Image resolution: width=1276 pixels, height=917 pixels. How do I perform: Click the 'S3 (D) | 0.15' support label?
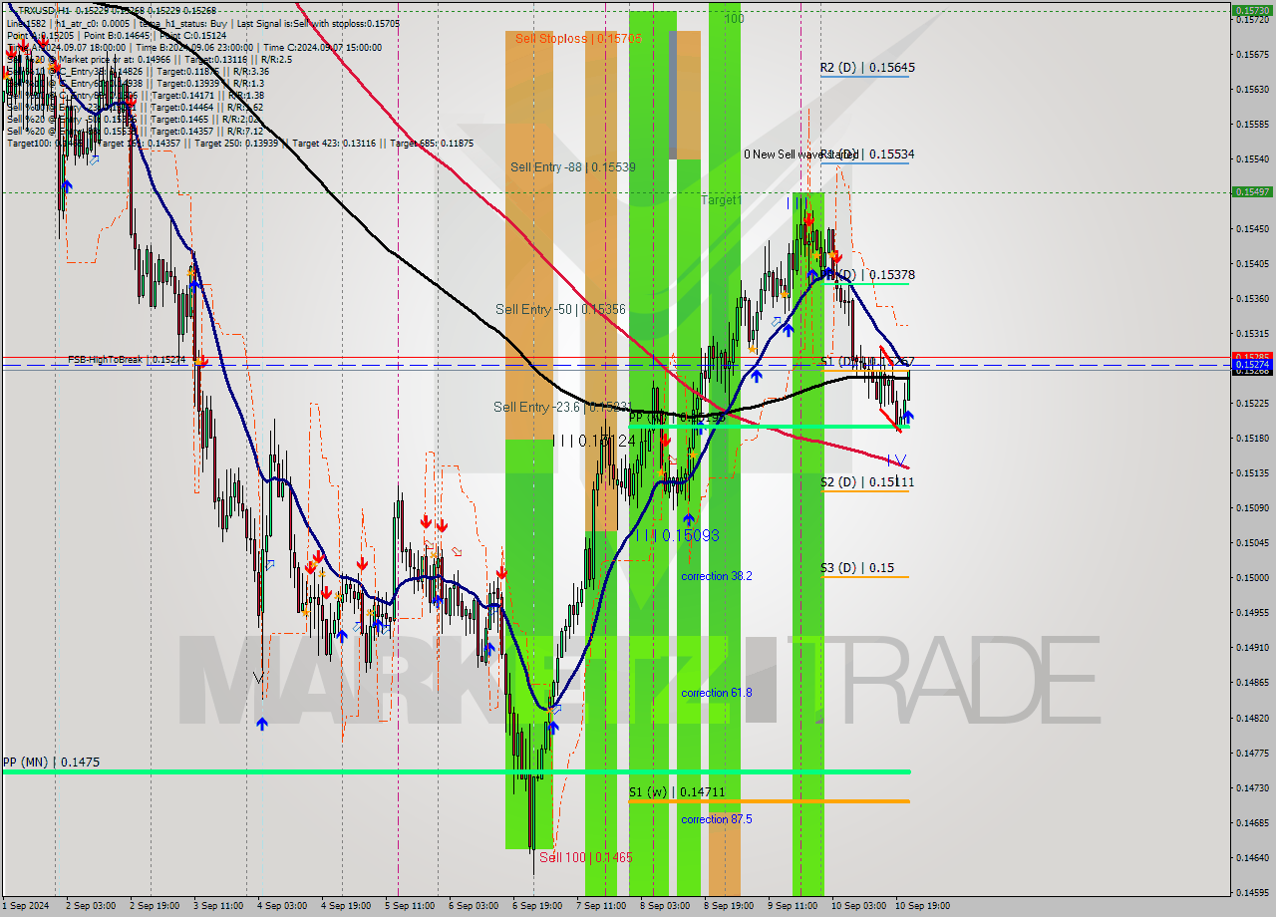point(857,568)
